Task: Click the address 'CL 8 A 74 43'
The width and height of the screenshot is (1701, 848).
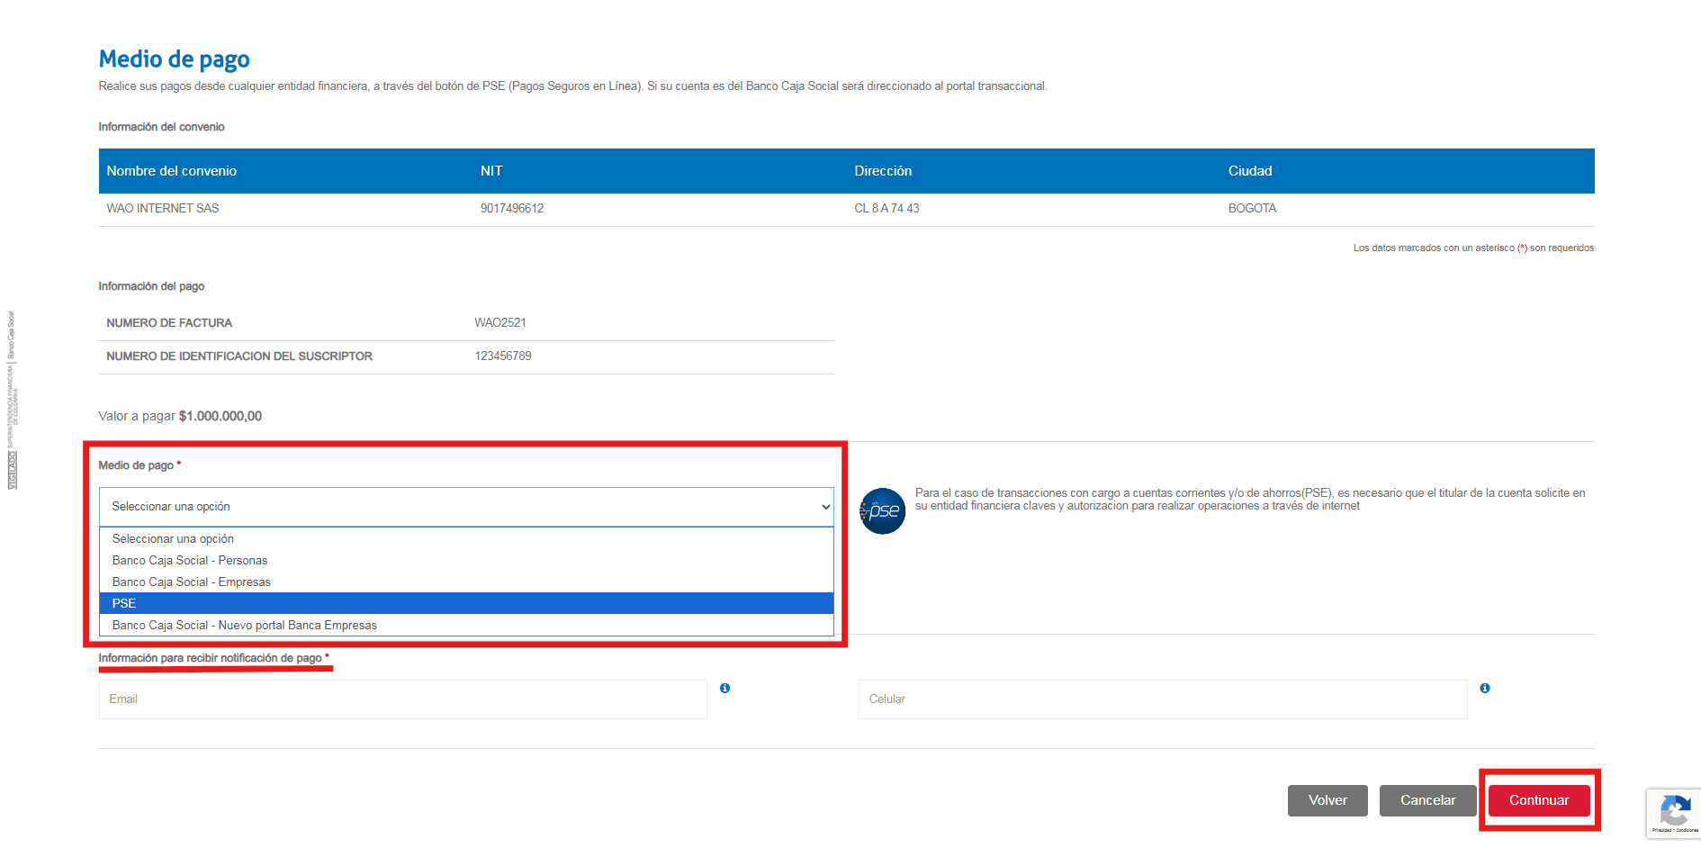Action: click(x=886, y=208)
